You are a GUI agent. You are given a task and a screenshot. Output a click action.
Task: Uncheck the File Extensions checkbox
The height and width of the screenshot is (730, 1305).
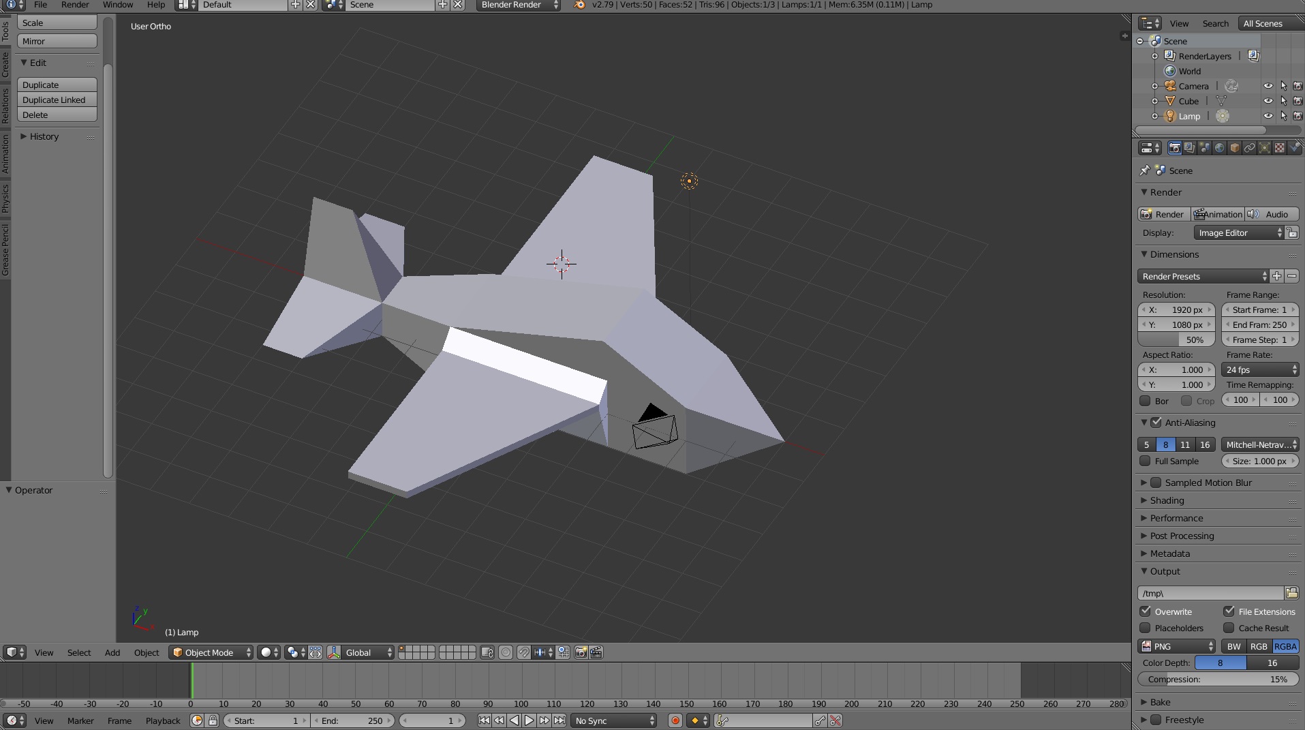point(1229,611)
